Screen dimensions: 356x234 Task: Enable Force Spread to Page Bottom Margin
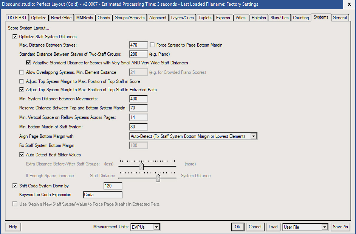[x=153, y=45]
